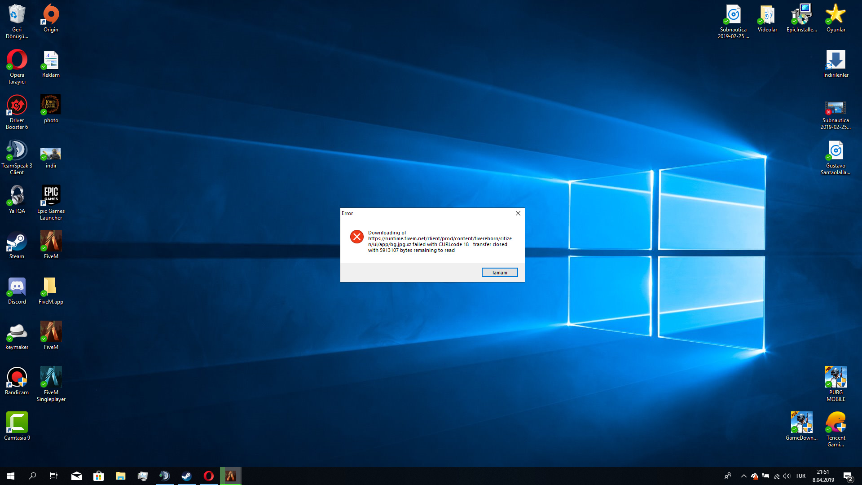The image size is (862, 485).
Task: Expand hidden system tray icons
Action: coord(743,476)
